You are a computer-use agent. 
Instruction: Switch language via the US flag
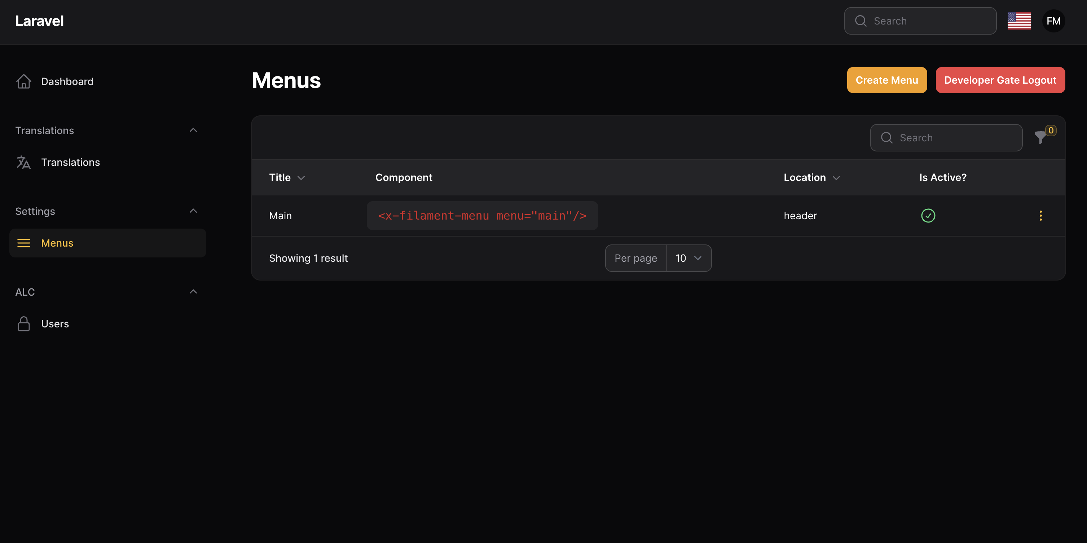[x=1018, y=21]
